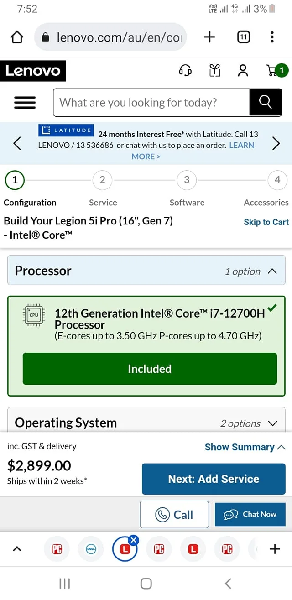Tap the headset support icon

pyautogui.click(x=185, y=70)
